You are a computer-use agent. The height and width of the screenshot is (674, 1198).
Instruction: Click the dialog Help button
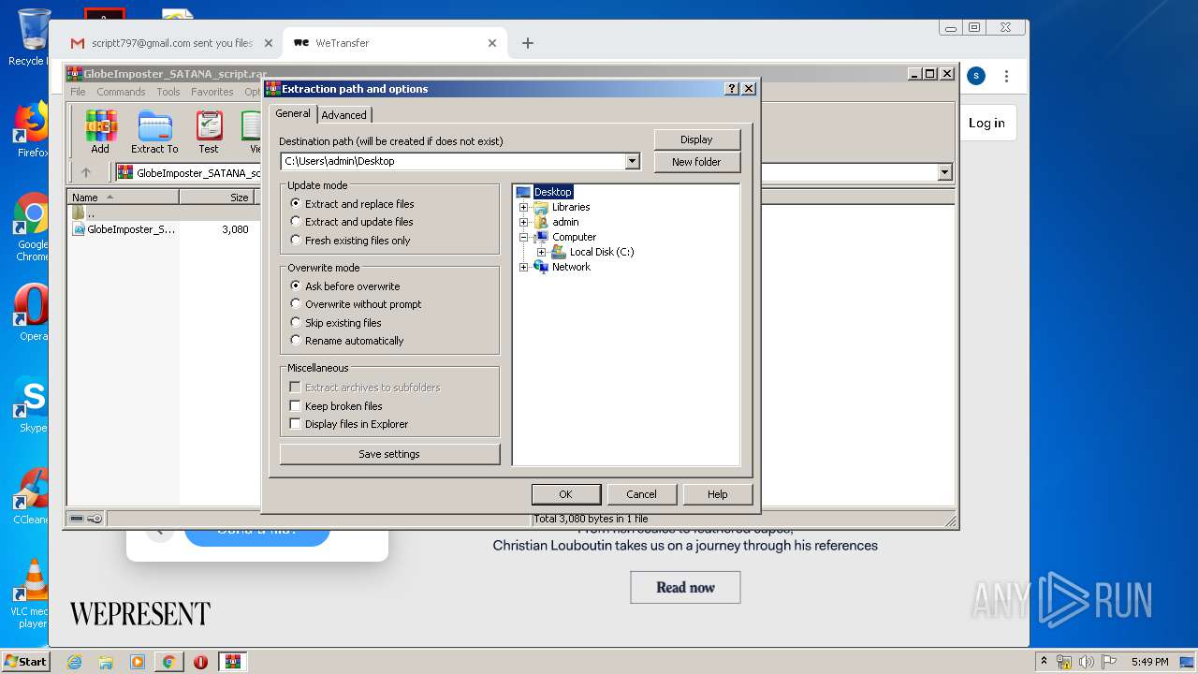[717, 494]
